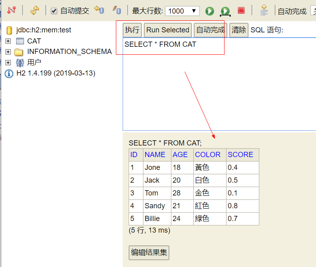This screenshot has width=316, height=267.
Task: Click the 执行 button
Action: pos(132,30)
